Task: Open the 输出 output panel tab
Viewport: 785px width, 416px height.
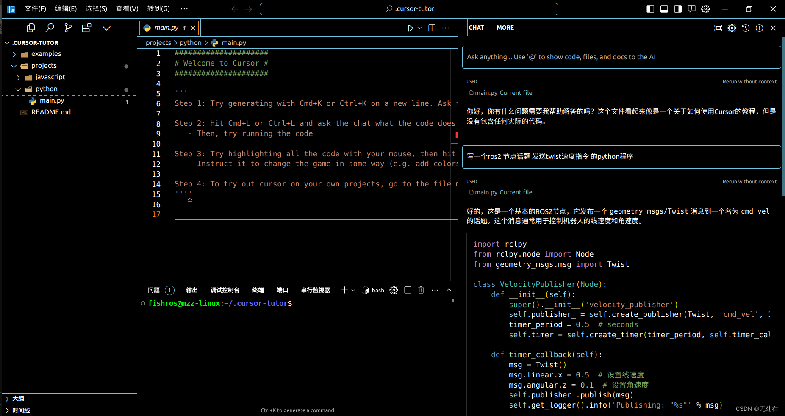Action: [192, 290]
